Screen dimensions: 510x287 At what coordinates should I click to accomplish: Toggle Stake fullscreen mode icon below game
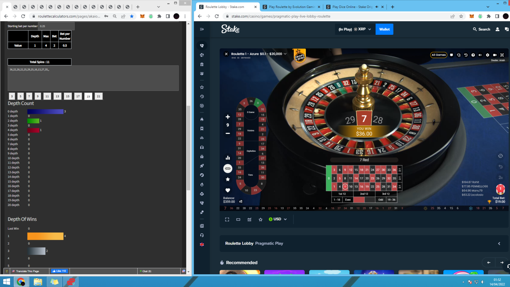point(227,219)
